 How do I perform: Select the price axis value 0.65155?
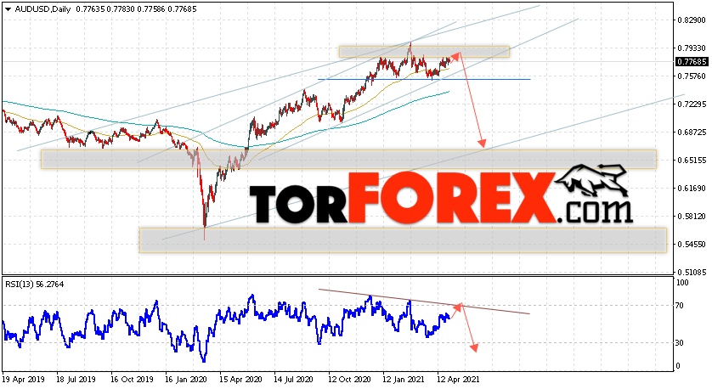[x=692, y=161]
